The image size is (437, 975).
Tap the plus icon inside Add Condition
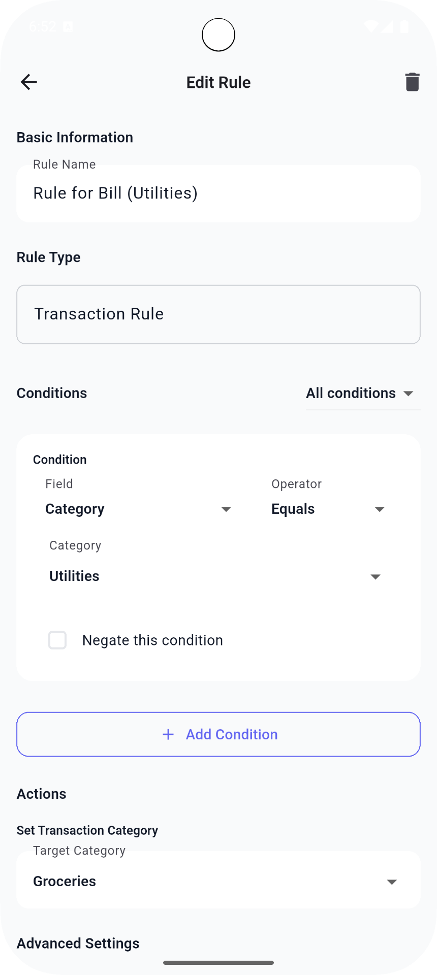(168, 734)
